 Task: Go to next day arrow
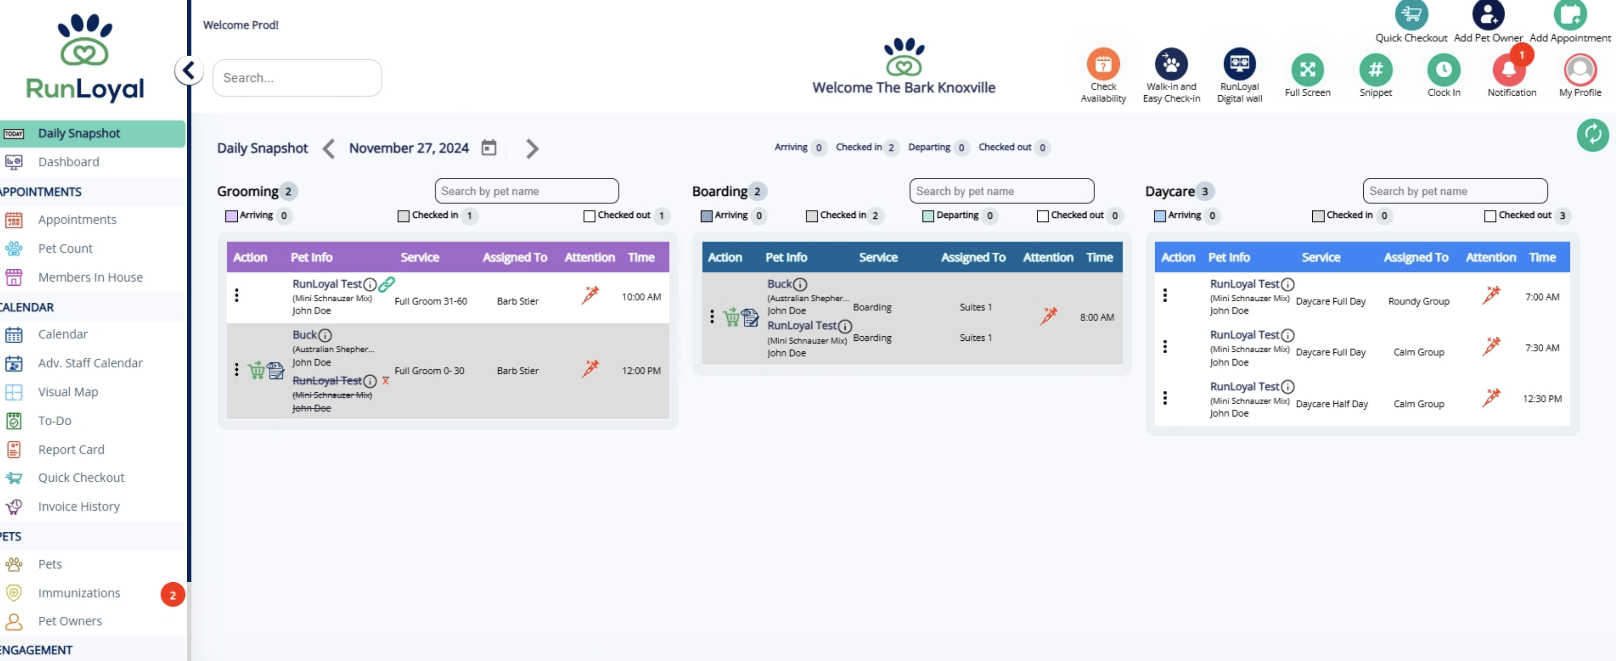point(532,149)
